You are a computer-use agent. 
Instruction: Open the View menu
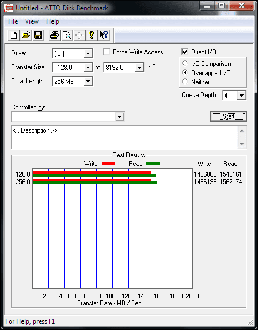click(x=32, y=21)
